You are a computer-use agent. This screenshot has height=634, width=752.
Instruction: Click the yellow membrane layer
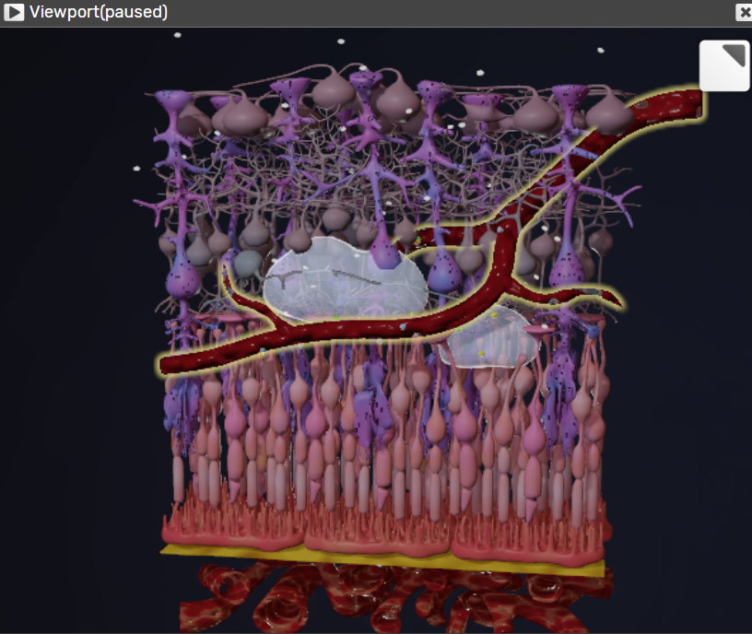(383, 559)
